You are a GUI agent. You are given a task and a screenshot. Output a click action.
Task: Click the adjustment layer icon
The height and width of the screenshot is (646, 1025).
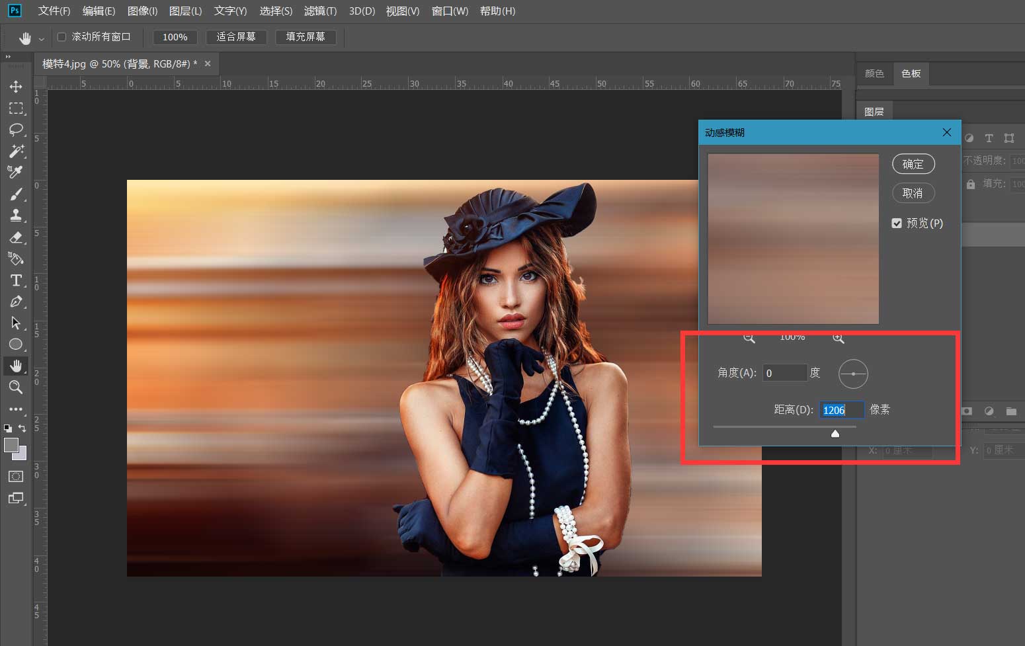tap(989, 411)
